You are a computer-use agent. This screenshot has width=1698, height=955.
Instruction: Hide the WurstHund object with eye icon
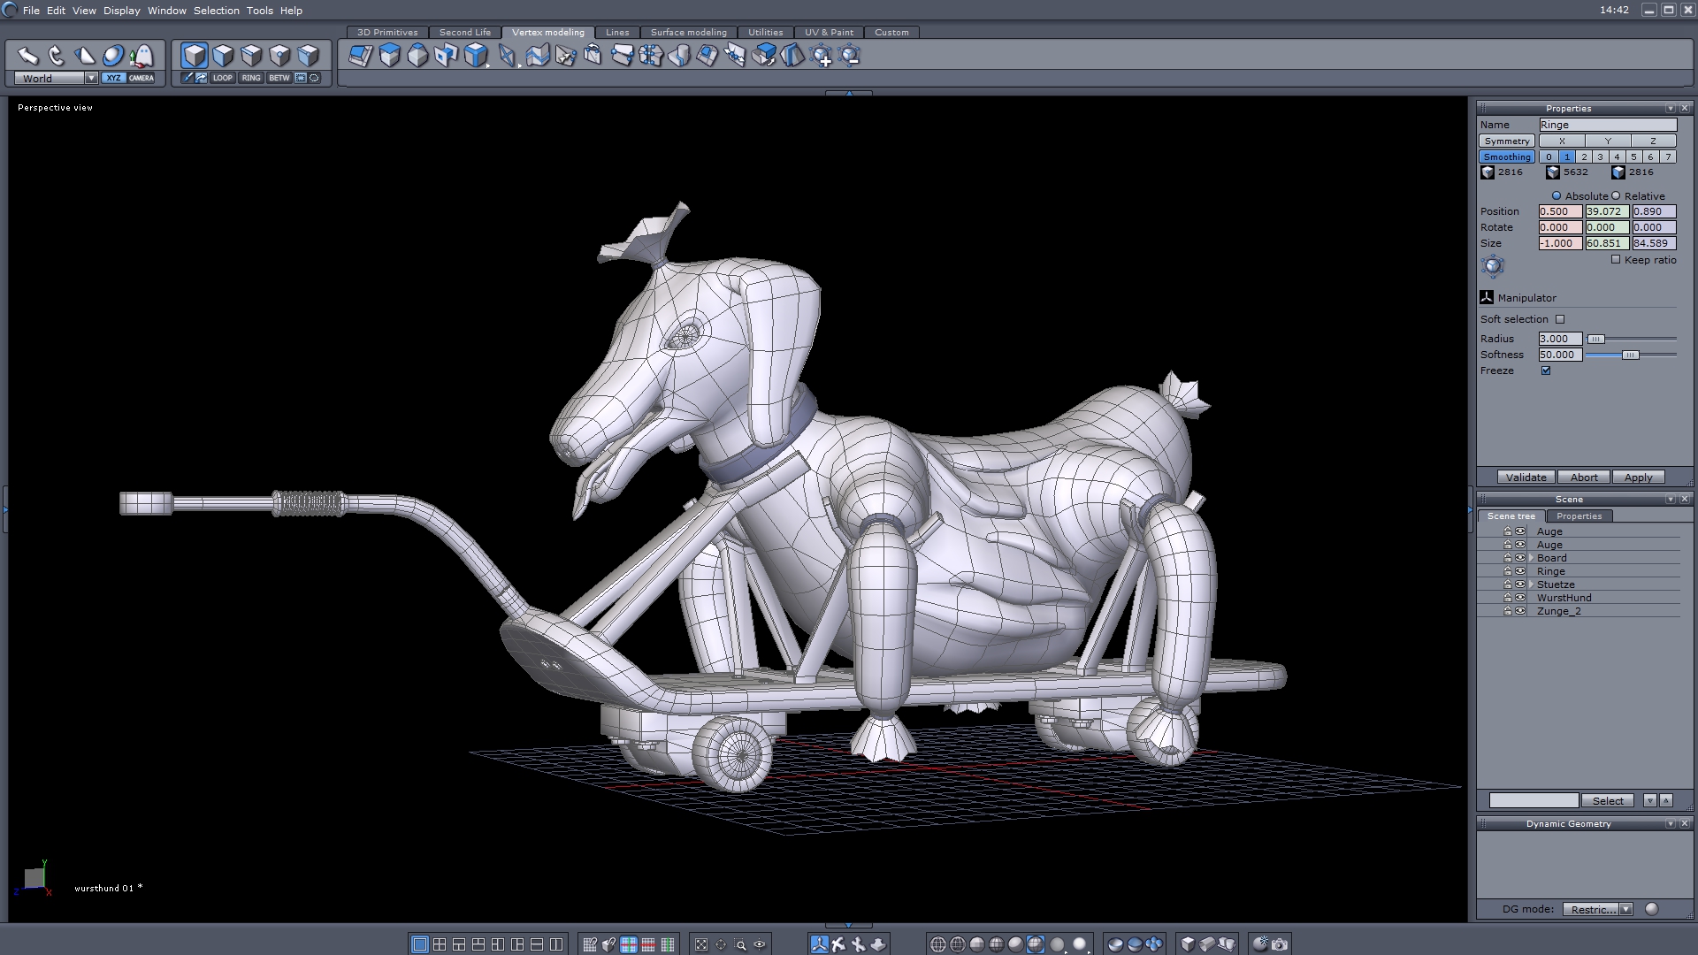1520,598
